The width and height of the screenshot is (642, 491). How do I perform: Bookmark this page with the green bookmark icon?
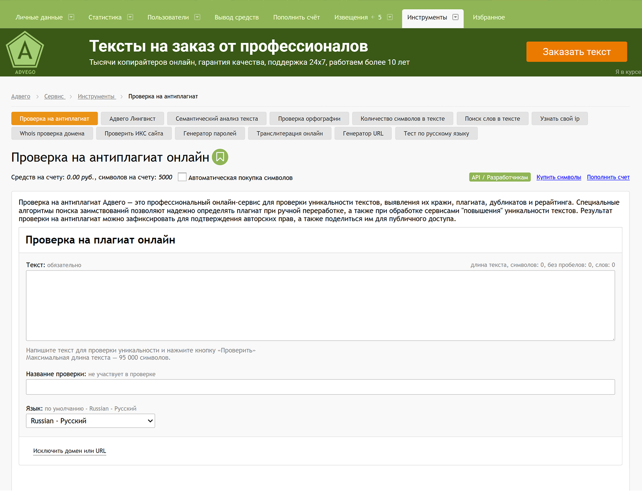(220, 157)
